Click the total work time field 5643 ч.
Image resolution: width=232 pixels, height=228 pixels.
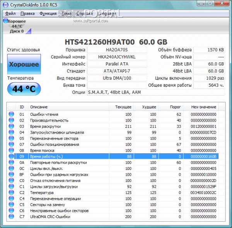(x=209, y=85)
